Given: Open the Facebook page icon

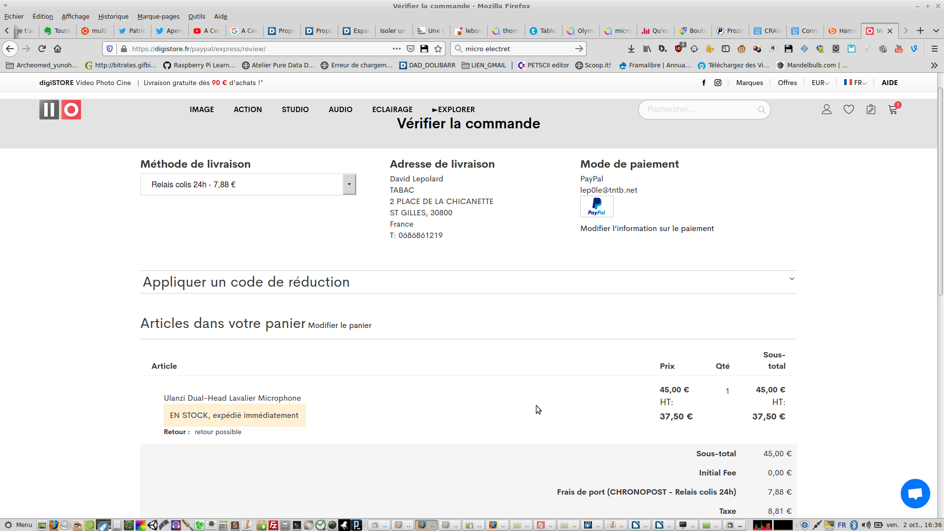Looking at the screenshot, I should click(x=704, y=83).
